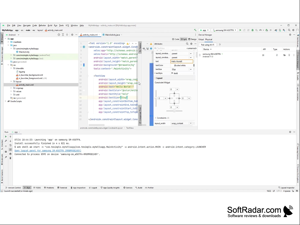
Task: Click the vertical bias slider in Constraint Widget
Action: pos(156,98)
